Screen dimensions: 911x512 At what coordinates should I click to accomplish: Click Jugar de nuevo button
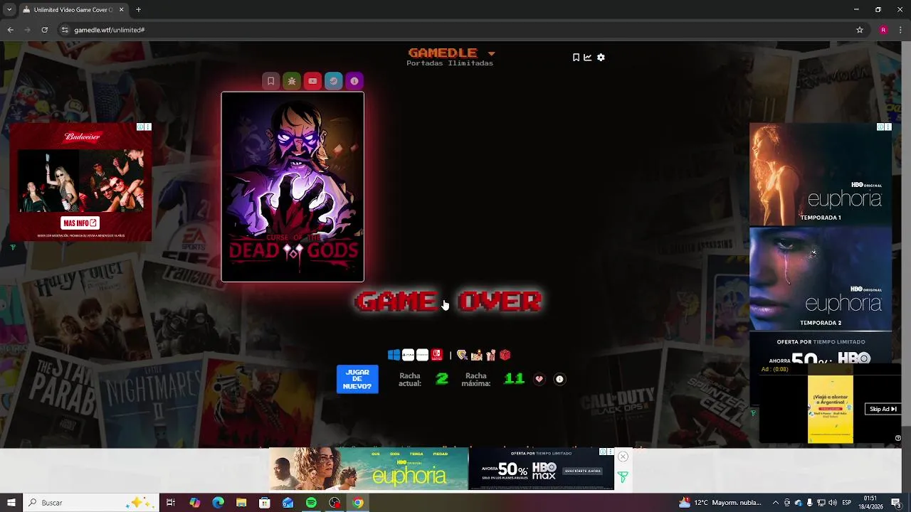pyautogui.click(x=357, y=379)
